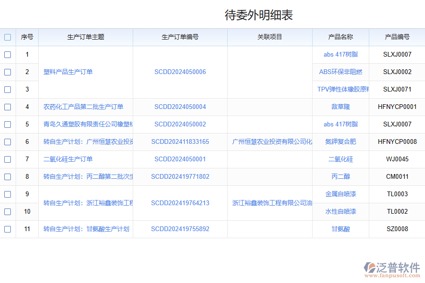
Task: Click the 敌草隆 product name
Action: tap(340, 107)
